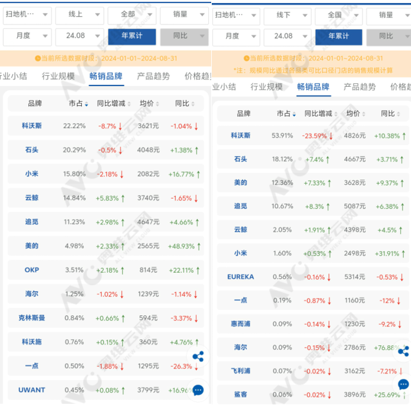
Task: Open 24.08 date dropdown in left panel
Action: click(80, 36)
